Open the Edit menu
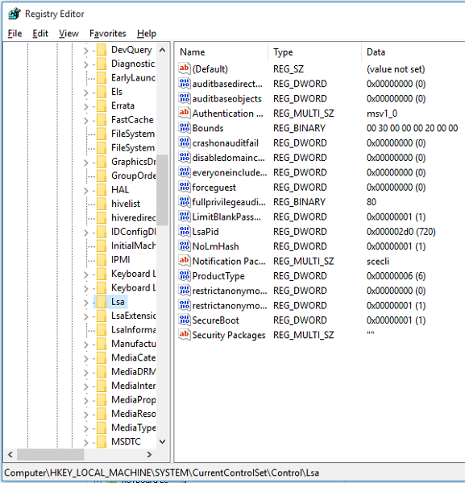This screenshot has height=483, width=465. click(x=40, y=33)
